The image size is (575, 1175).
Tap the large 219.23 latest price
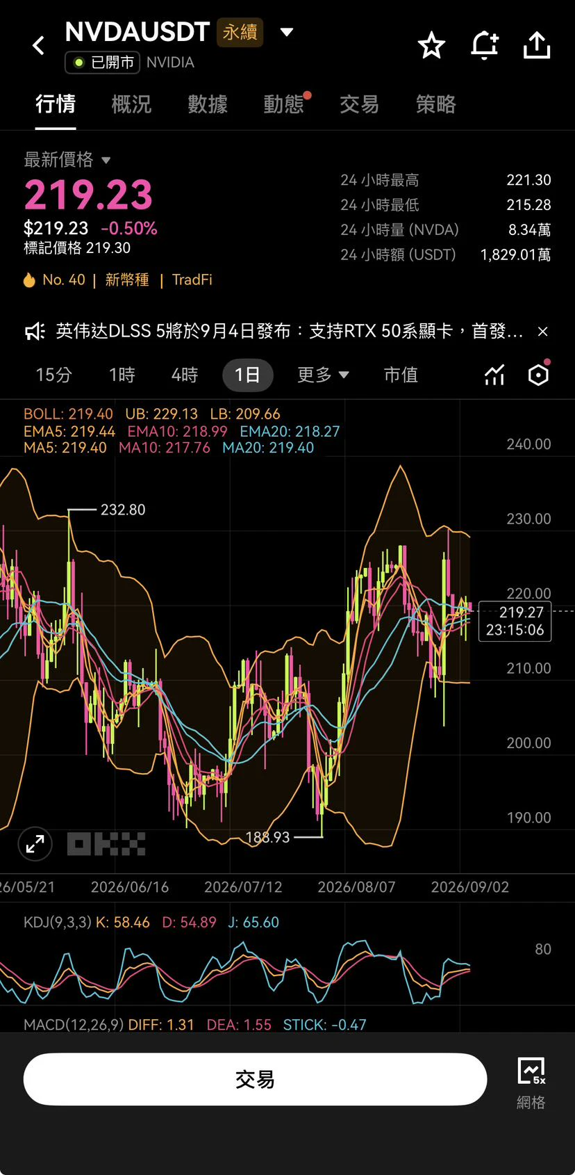tap(88, 195)
